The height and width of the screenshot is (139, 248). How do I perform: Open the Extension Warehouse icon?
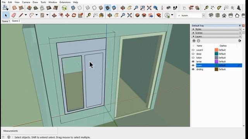click(158, 15)
